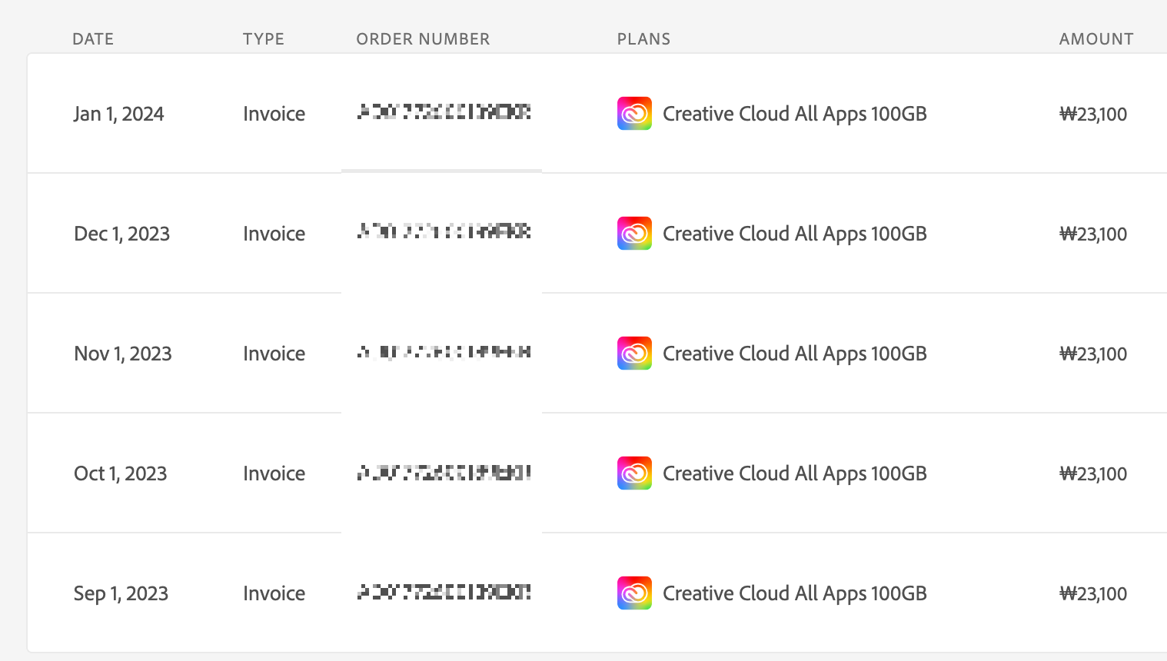Click the TYPE column header
The image size is (1167, 661).
[264, 39]
